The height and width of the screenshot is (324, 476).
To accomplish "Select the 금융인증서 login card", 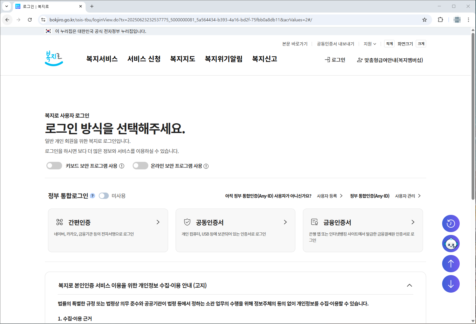I will [363, 230].
